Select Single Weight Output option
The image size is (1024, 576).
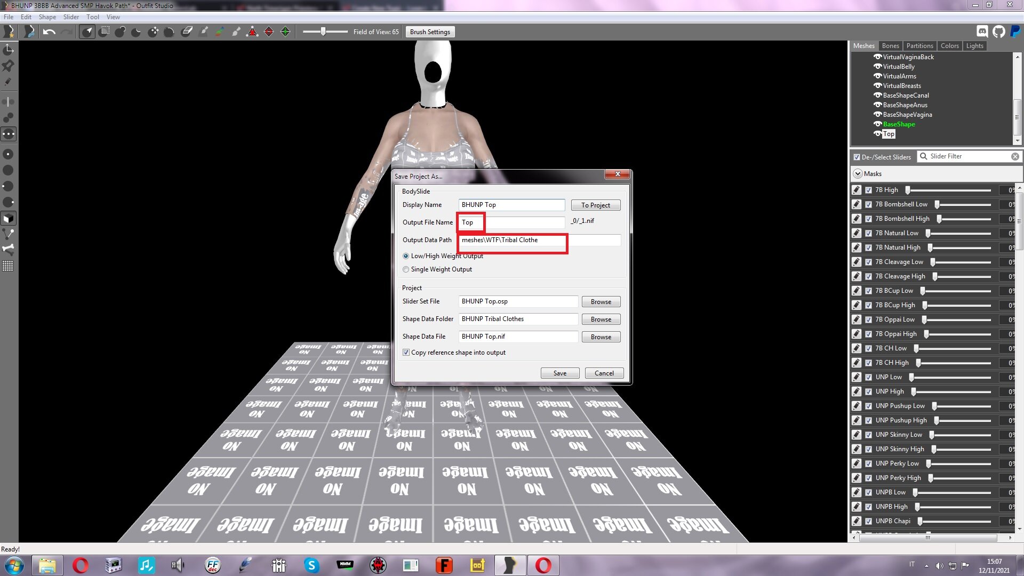(406, 269)
